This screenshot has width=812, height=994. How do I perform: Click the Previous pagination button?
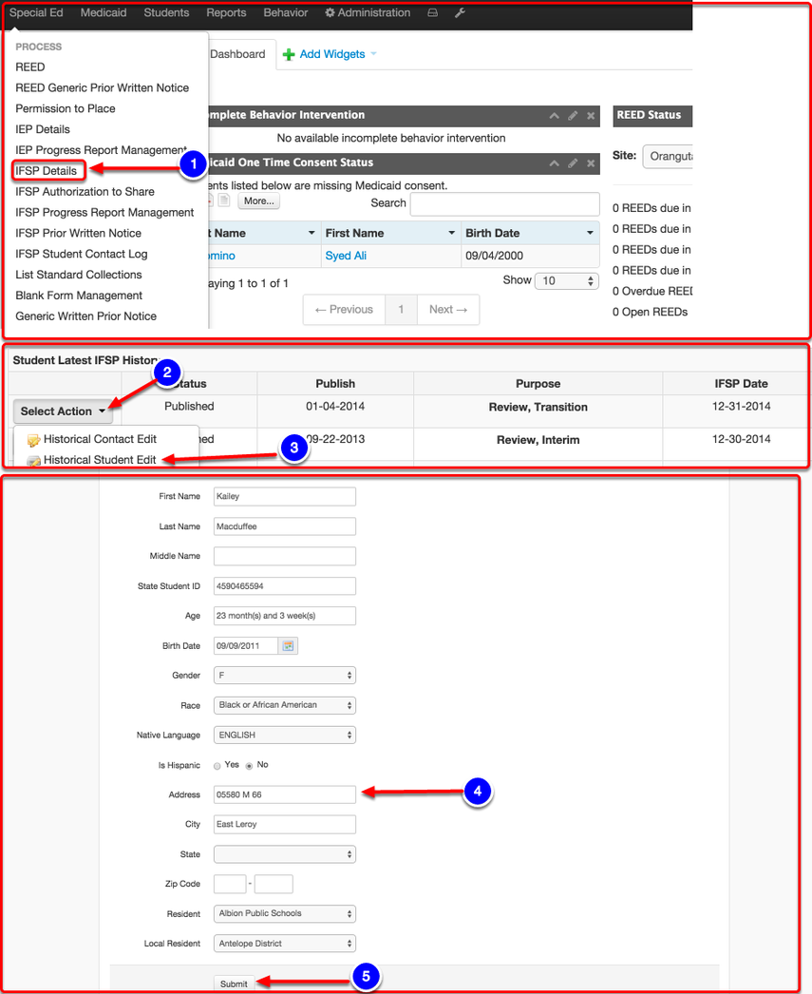tap(344, 310)
